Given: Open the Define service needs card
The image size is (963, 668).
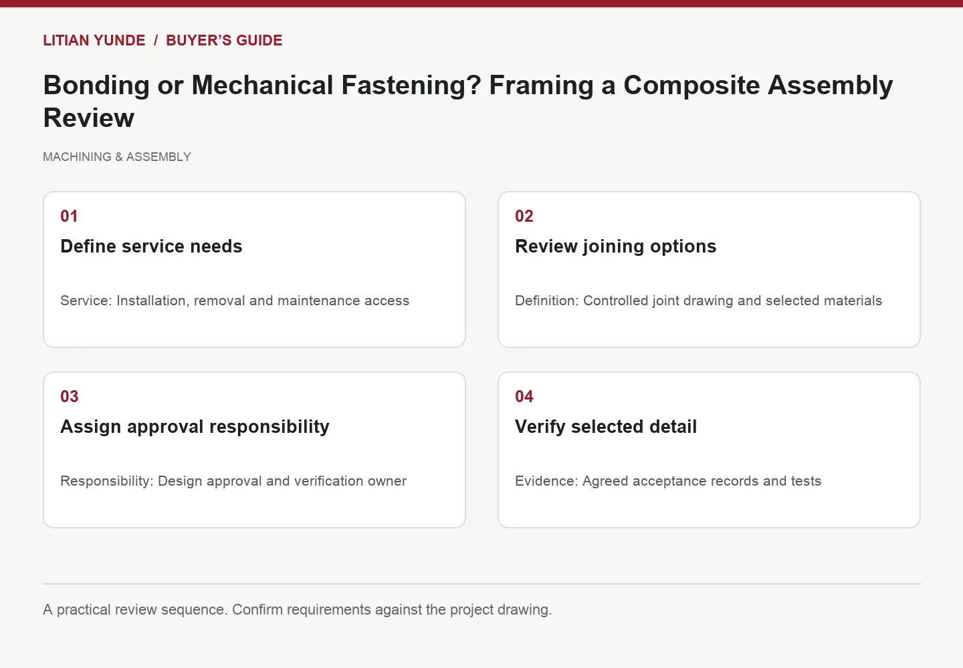Looking at the screenshot, I should coord(254,270).
